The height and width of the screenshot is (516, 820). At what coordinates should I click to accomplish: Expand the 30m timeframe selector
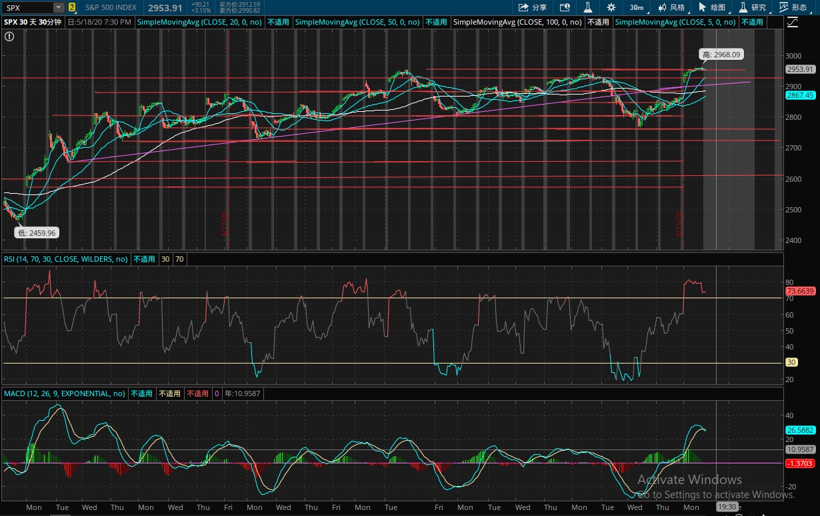coord(636,7)
